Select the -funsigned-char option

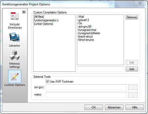pos(87,30)
